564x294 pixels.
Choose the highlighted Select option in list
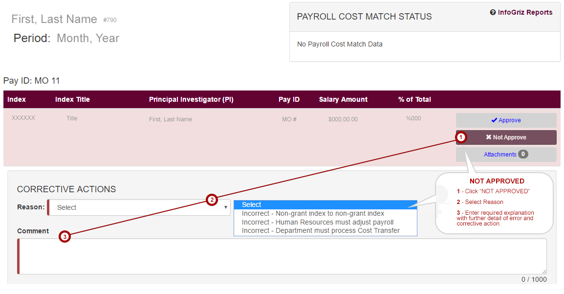[325, 205]
